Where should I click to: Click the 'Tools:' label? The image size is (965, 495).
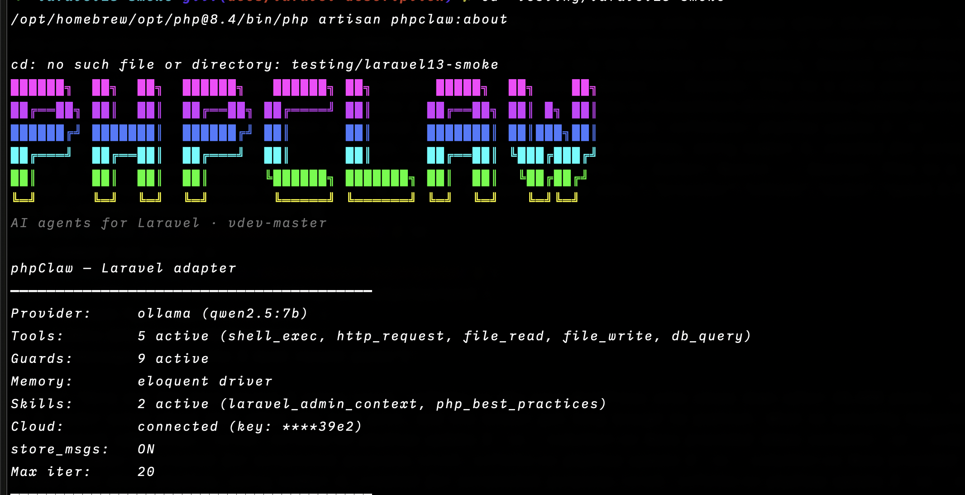37,336
